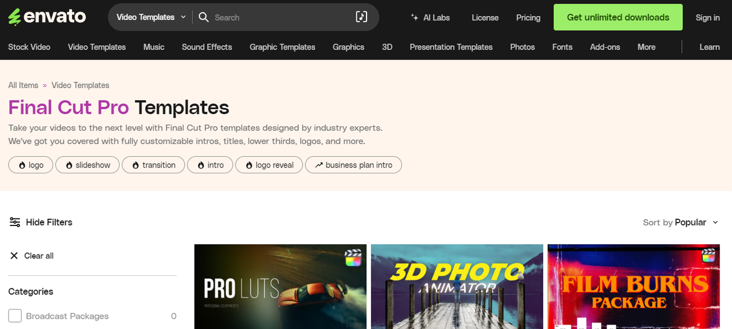
Task: Click the flame icon on logo reveal tag
Action: tap(249, 165)
